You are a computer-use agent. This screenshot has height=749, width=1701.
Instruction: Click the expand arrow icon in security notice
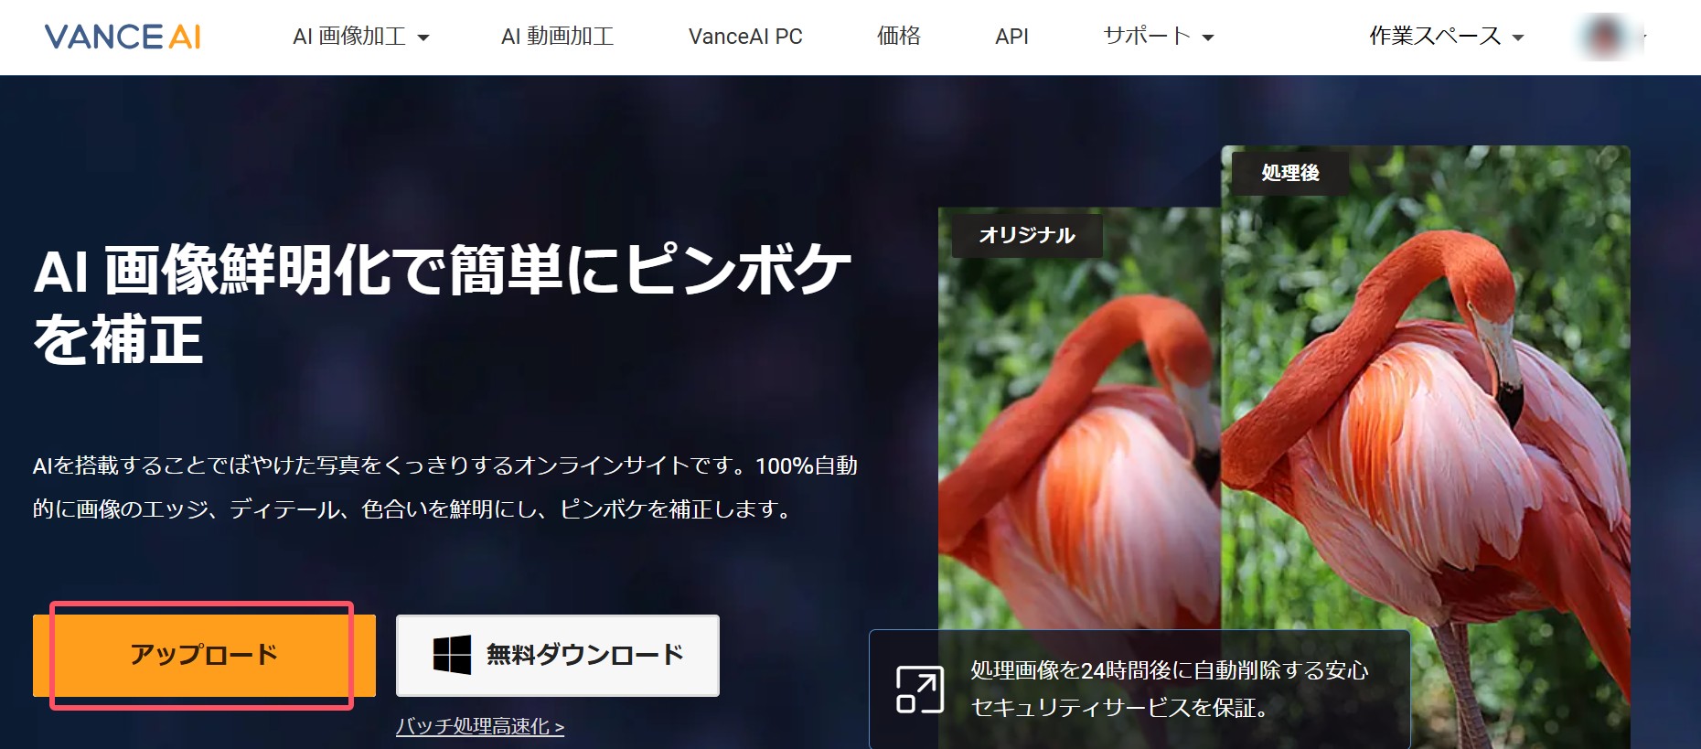[919, 690]
